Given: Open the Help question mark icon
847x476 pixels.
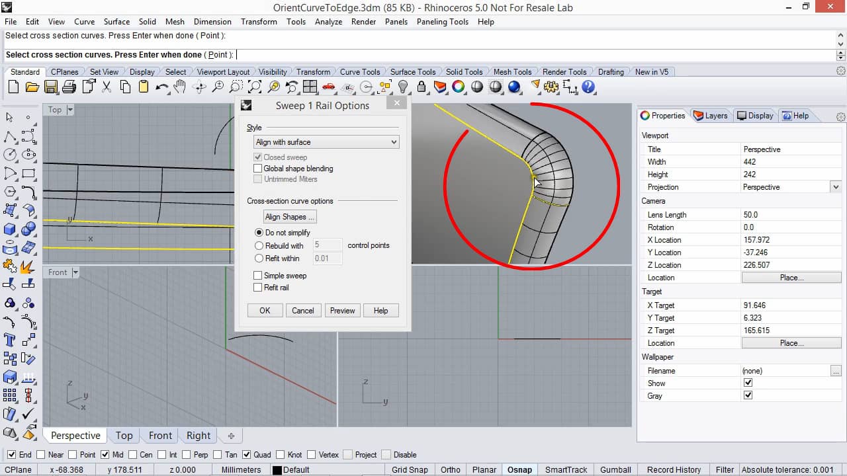Looking at the screenshot, I should point(588,87).
